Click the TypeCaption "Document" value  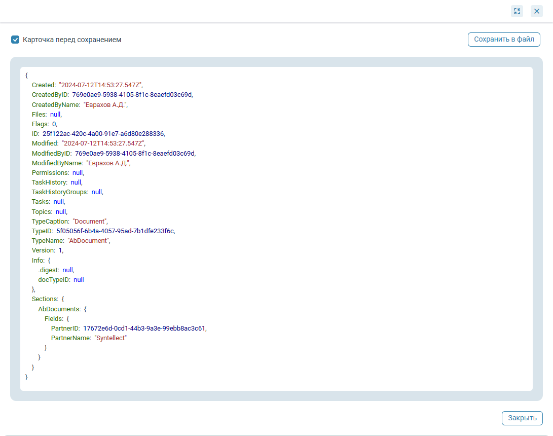click(x=90, y=222)
